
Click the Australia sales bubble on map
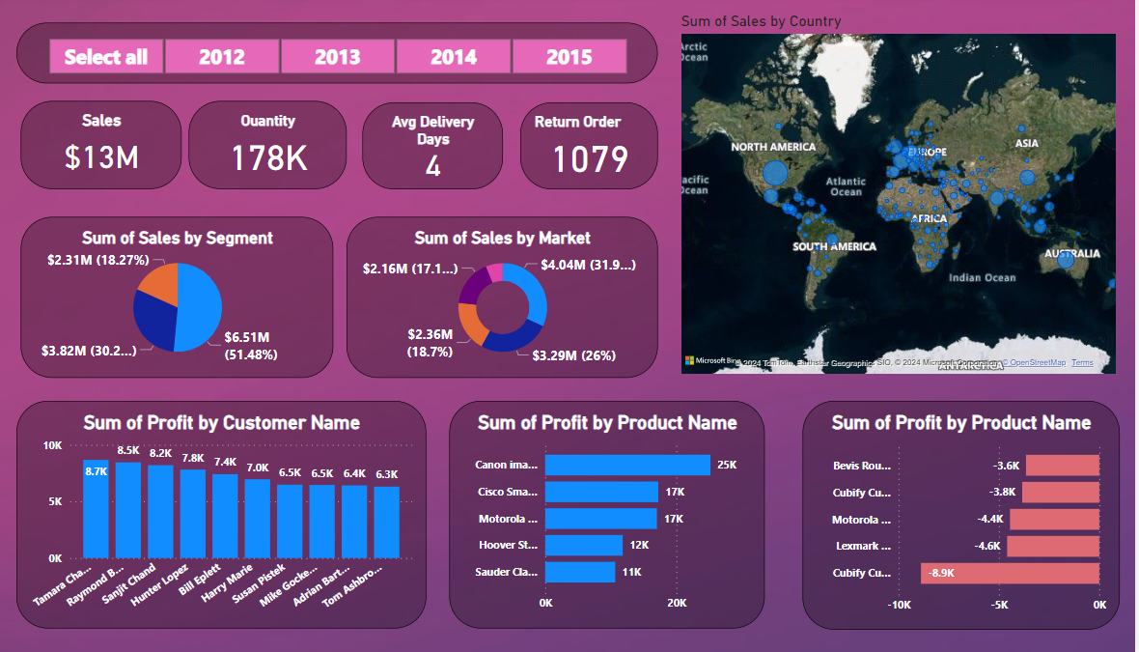click(x=1065, y=260)
